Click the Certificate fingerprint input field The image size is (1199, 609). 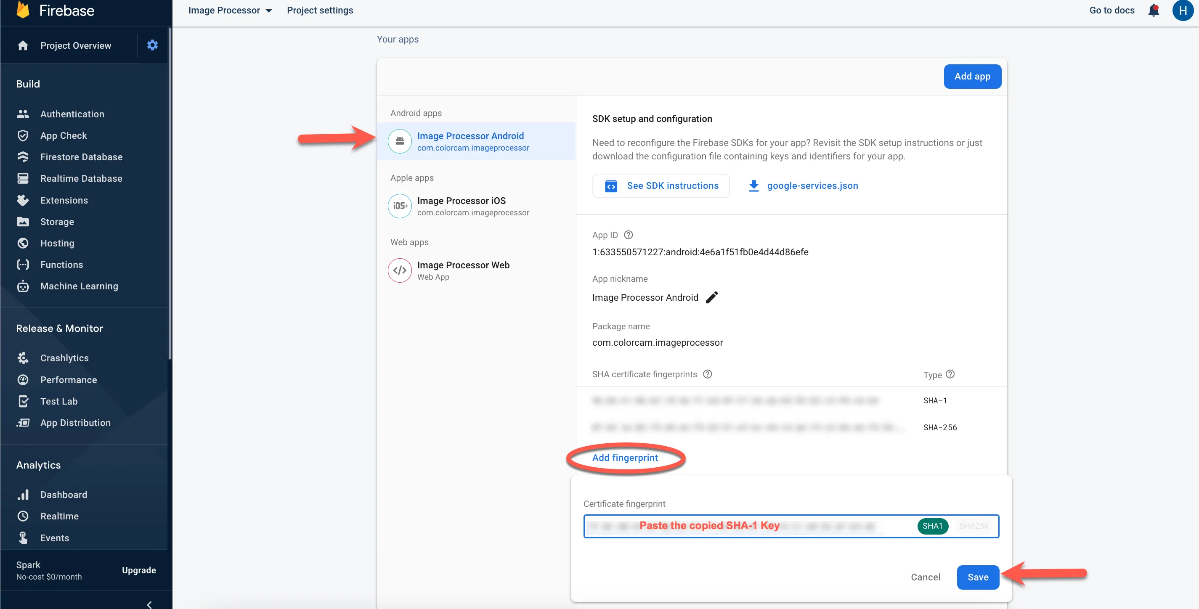click(x=791, y=526)
